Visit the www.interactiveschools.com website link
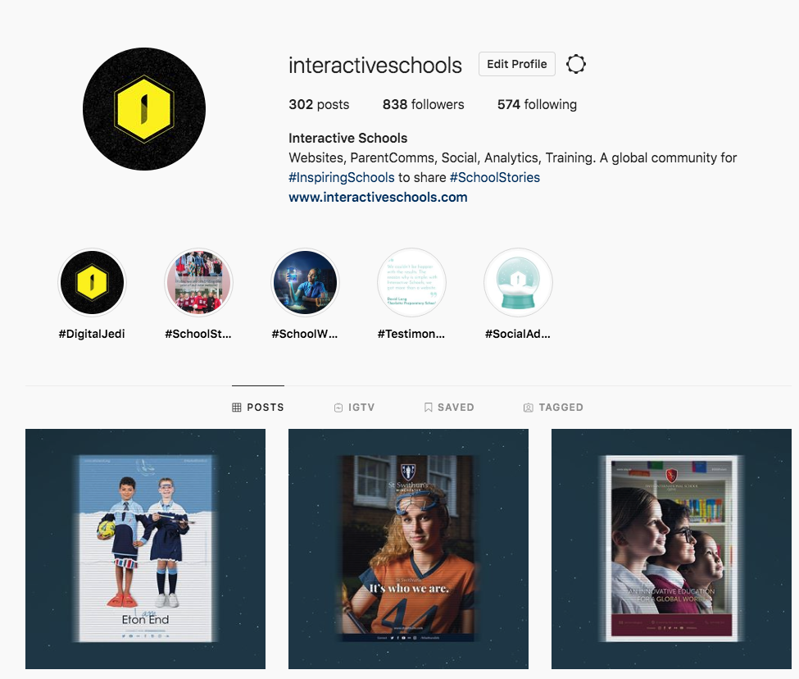Image resolution: width=799 pixels, height=679 pixels. click(378, 197)
